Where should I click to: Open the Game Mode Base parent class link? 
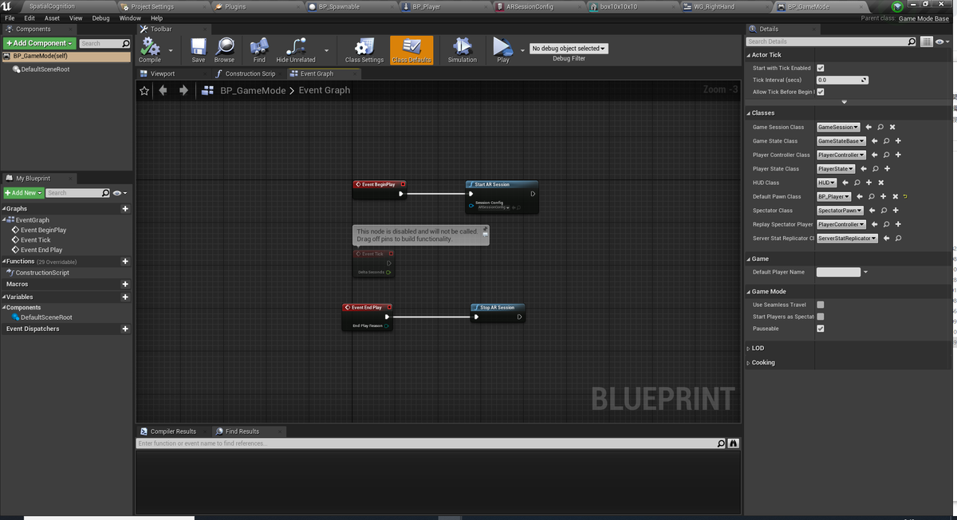click(x=924, y=18)
